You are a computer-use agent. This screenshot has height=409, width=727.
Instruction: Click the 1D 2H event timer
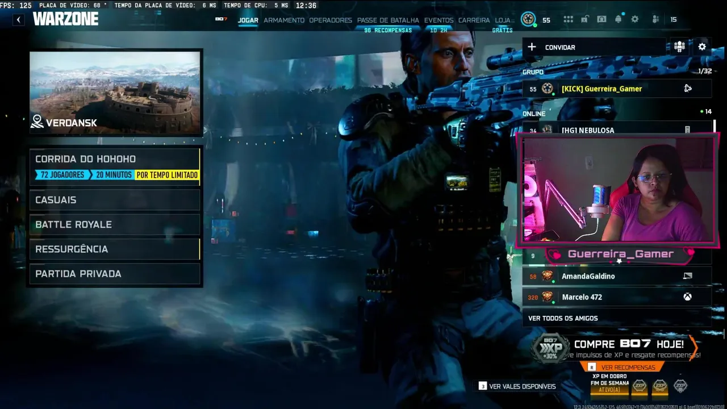pyautogui.click(x=438, y=30)
